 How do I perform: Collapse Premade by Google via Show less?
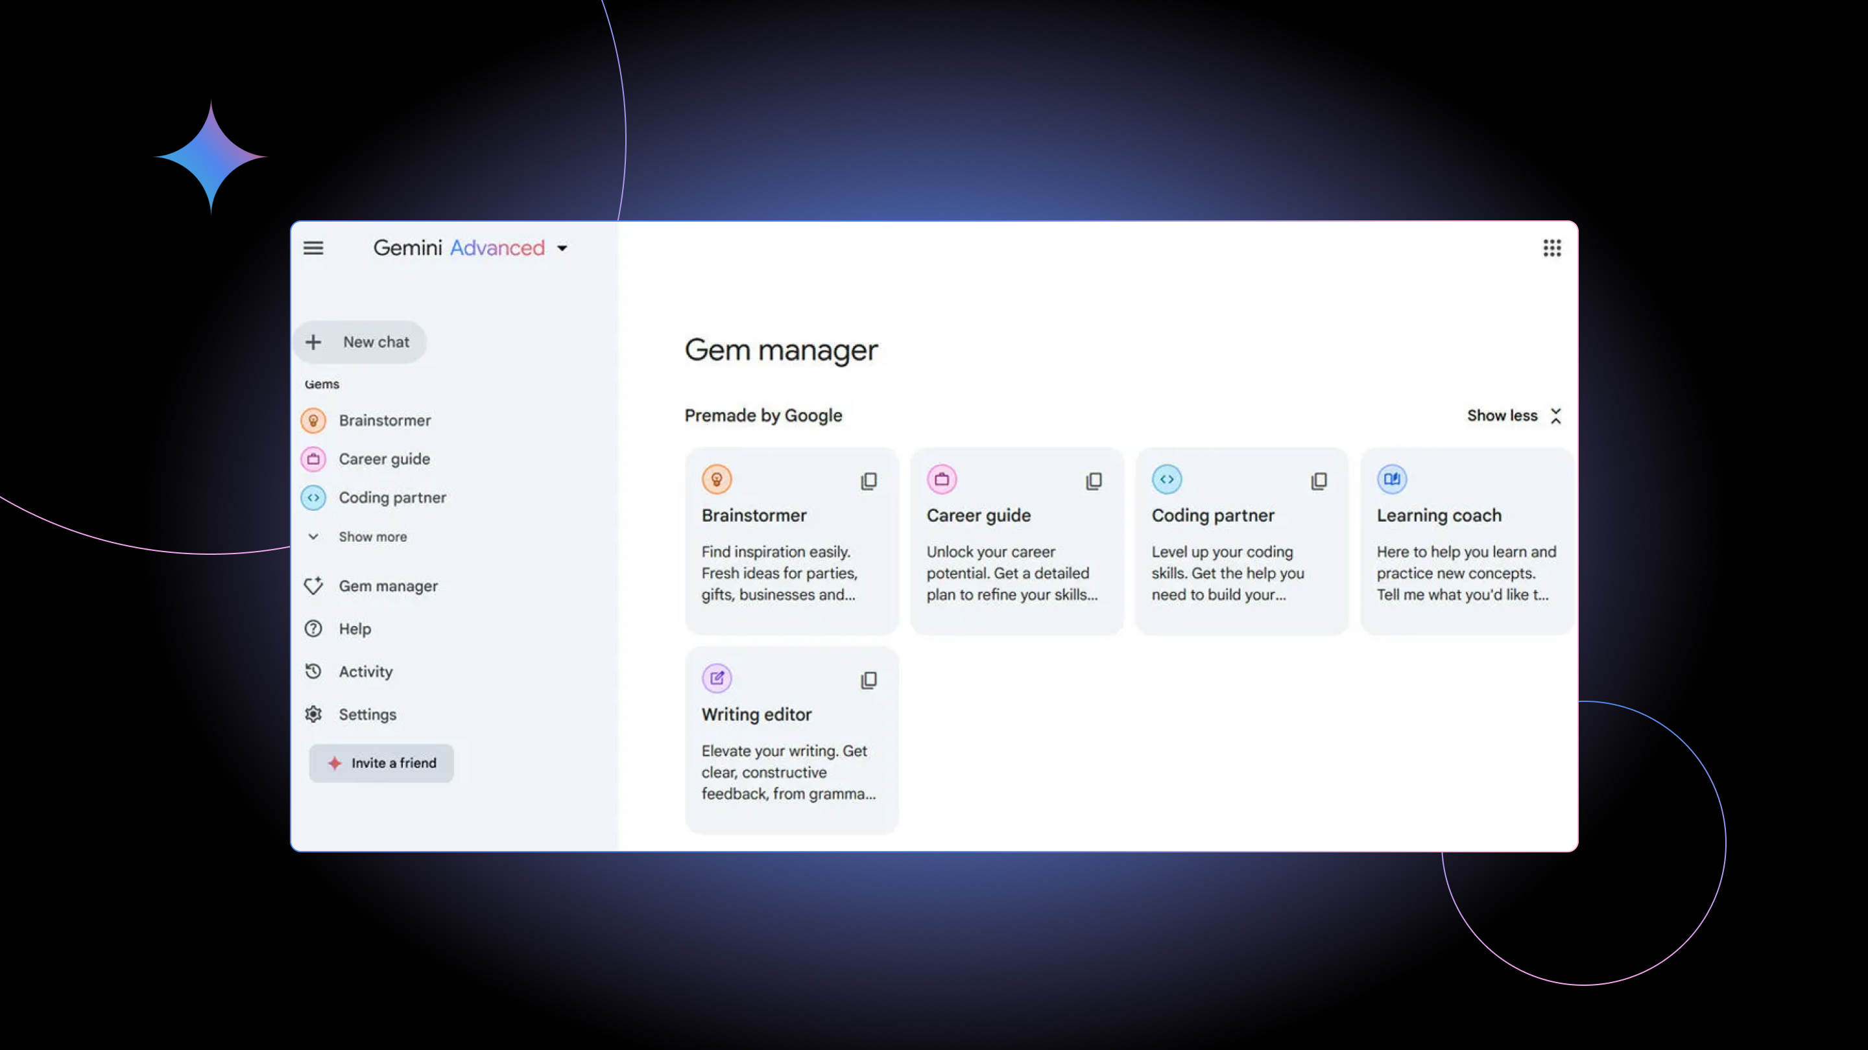[1513, 415]
